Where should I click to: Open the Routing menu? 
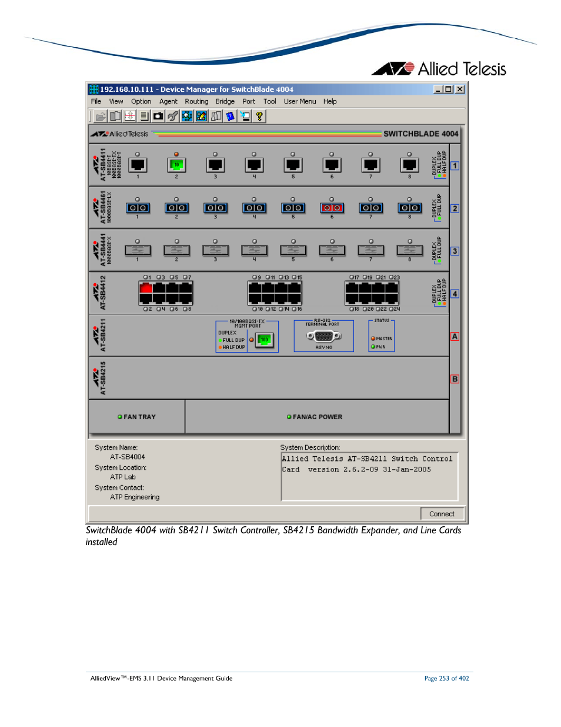[x=196, y=101]
